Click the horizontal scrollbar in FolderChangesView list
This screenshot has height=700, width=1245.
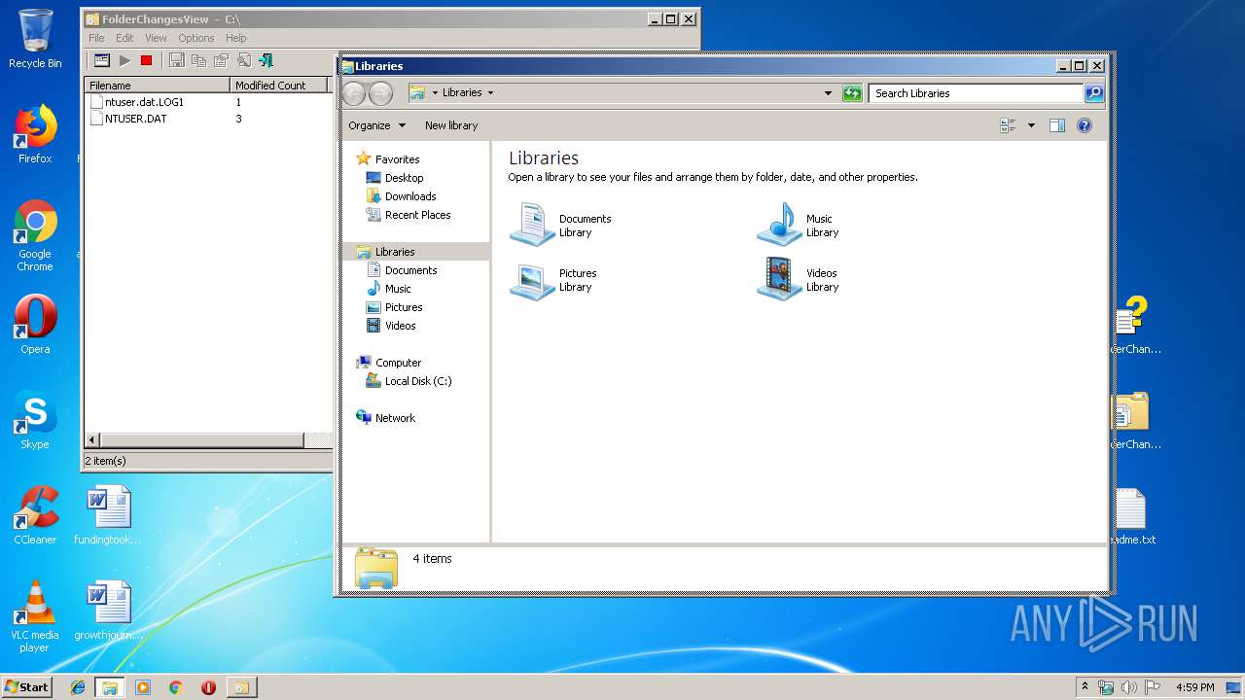click(x=202, y=440)
